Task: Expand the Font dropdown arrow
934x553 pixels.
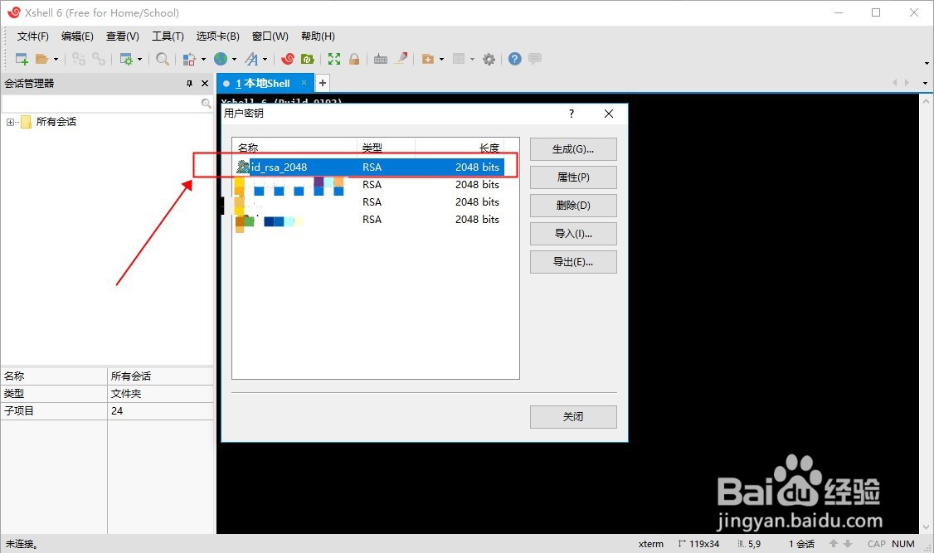Action: 265,59
